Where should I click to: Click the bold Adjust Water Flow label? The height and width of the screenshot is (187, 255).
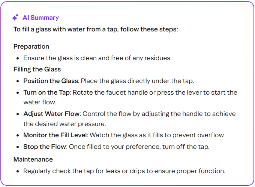tap(51, 114)
